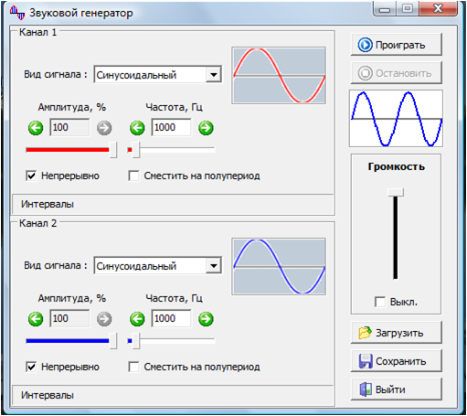The image size is (467, 416).
Task: Increase Канал 2 frequency with right arrow
Action: (206, 319)
